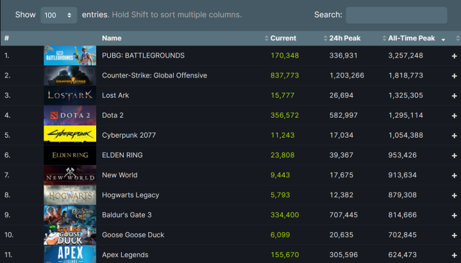
Task: Select current players value 155,670
Action: coord(285,255)
